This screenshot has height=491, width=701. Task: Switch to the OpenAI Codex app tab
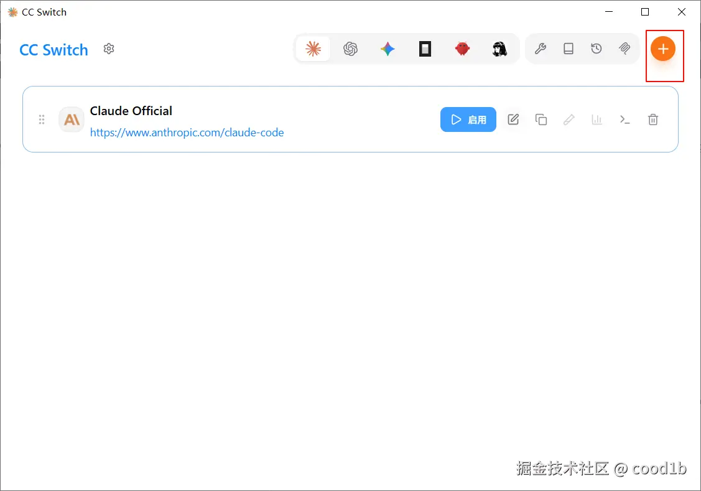[351, 49]
